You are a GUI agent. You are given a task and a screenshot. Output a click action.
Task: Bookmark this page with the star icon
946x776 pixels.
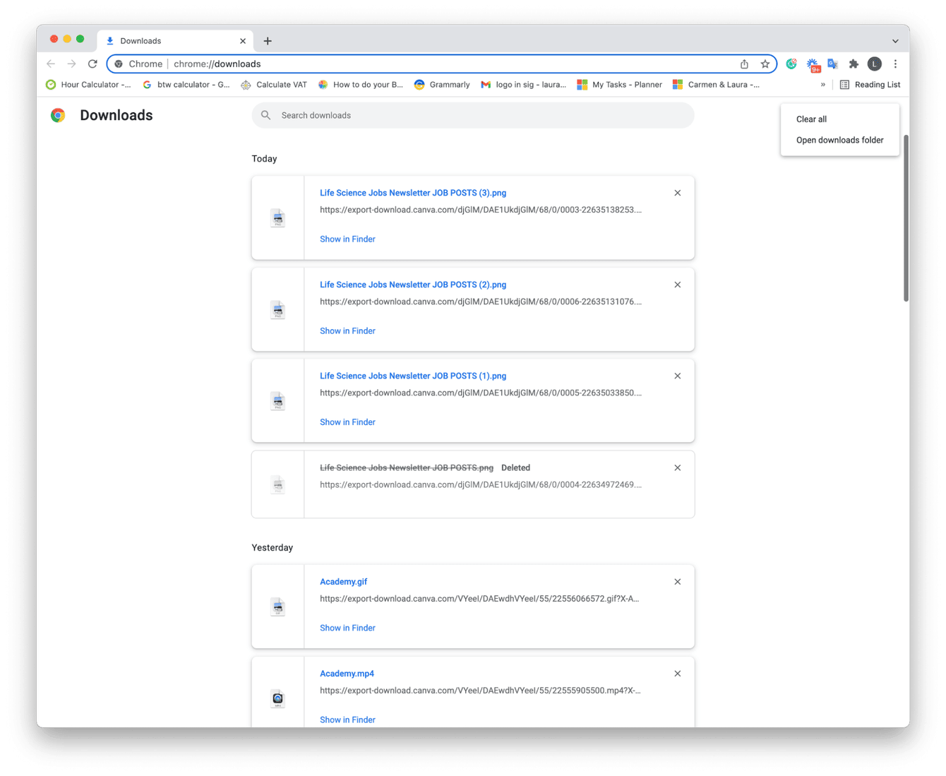(x=766, y=64)
